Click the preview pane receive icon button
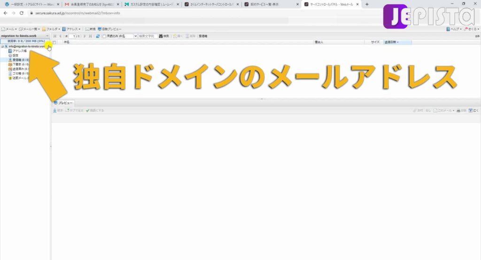 [58, 111]
